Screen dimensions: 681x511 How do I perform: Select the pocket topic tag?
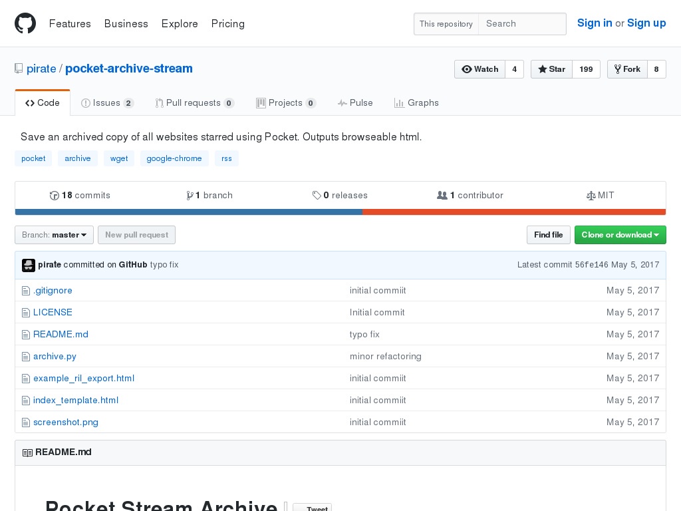pyautogui.click(x=33, y=158)
